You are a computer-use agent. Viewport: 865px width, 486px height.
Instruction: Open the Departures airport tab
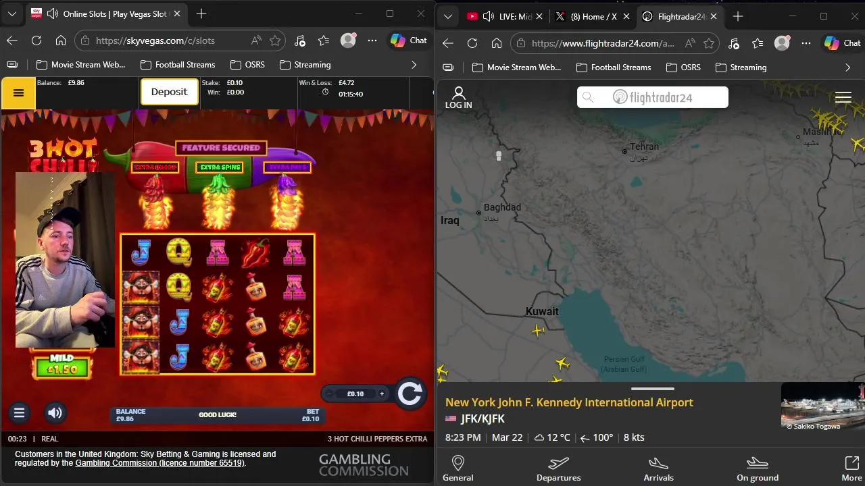point(558,468)
